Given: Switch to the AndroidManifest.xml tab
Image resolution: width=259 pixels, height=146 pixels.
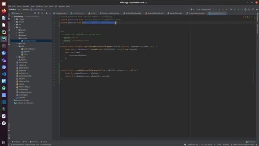Looking at the screenshot, I should pyautogui.click(x=155, y=13).
